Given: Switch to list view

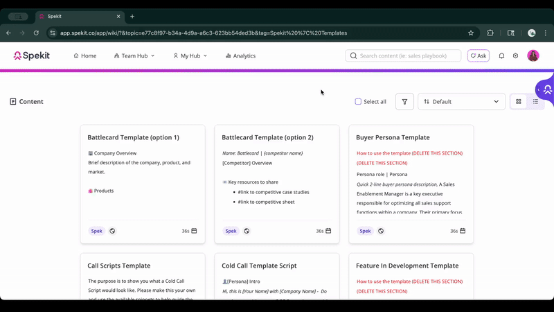Looking at the screenshot, I should [x=535, y=101].
